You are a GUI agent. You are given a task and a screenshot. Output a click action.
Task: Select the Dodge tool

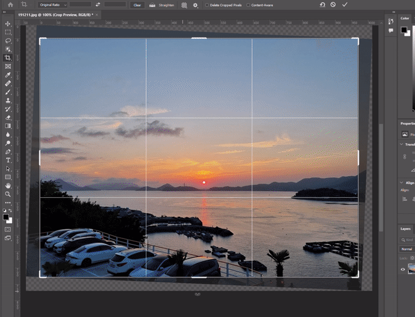[7, 143]
